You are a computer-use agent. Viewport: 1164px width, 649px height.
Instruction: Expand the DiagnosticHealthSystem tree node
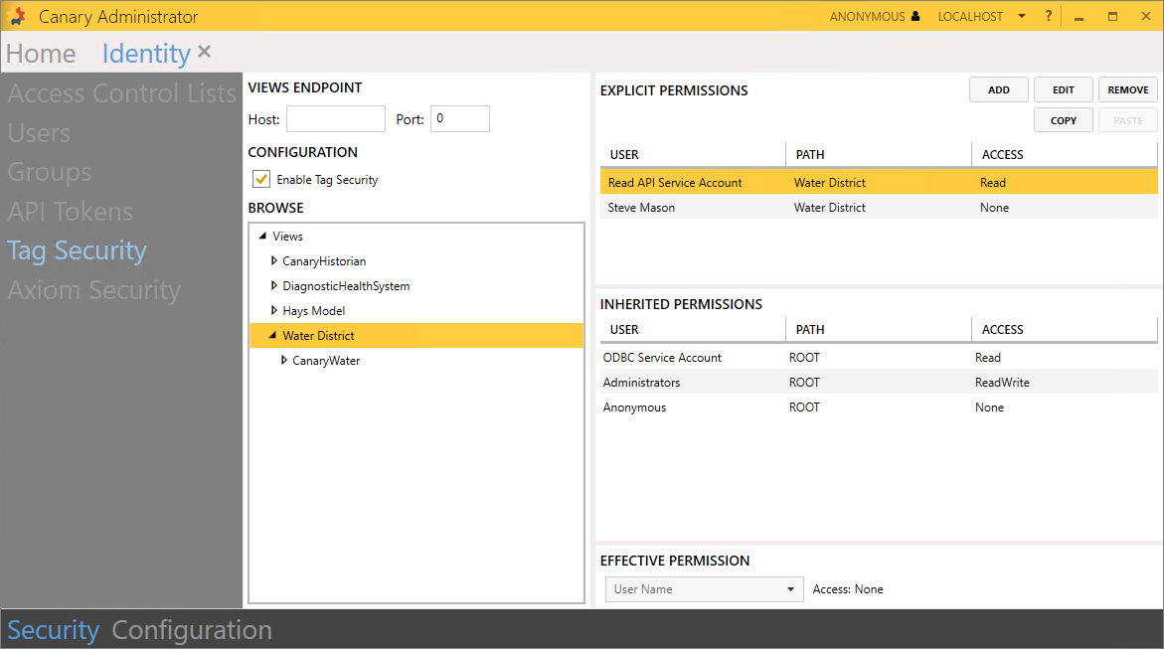pyautogui.click(x=274, y=286)
